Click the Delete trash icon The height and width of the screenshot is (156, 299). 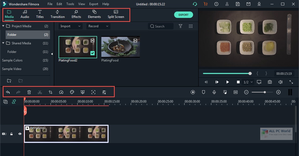point(29,92)
